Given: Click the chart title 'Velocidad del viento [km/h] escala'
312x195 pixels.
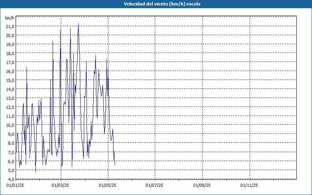Looking at the screenshot, I should pyautogui.click(x=162, y=4).
